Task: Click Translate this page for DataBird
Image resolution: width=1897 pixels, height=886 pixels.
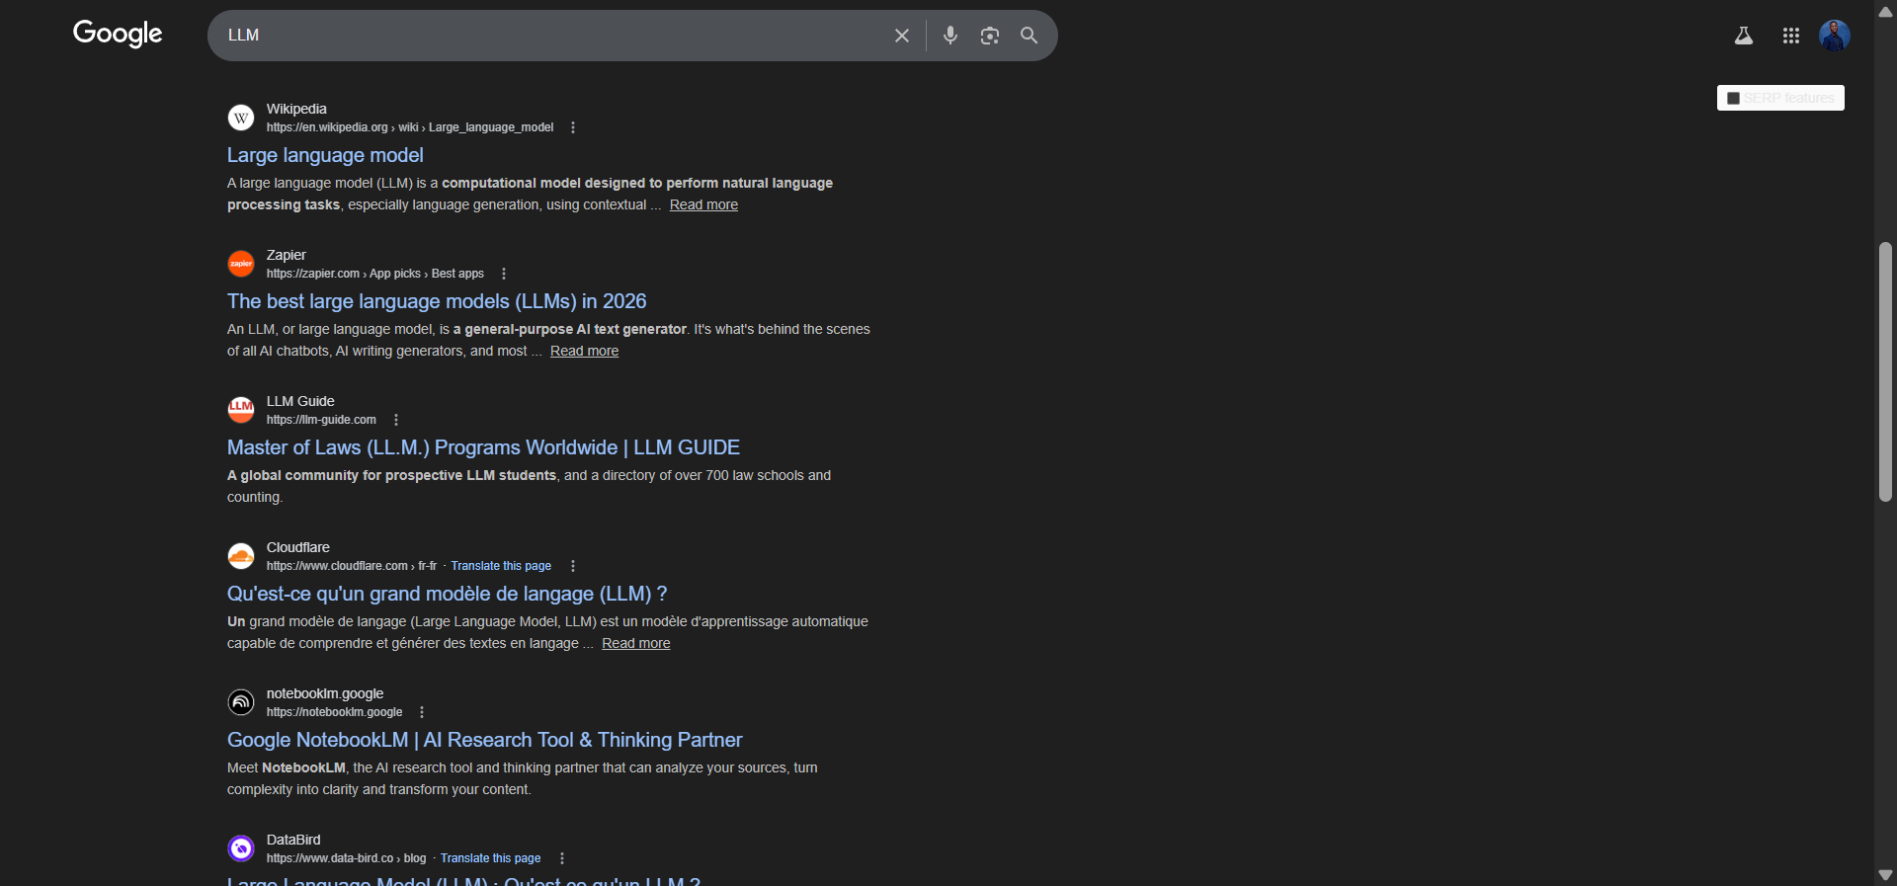Action: pyautogui.click(x=490, y=858)
